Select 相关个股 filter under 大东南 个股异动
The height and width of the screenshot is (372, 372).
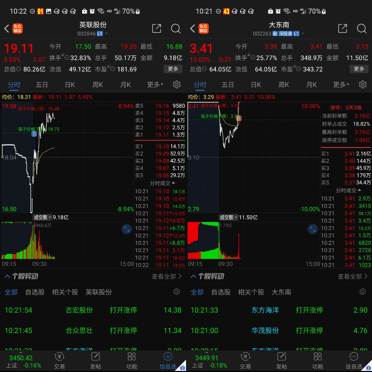click(x=251, y=292)
